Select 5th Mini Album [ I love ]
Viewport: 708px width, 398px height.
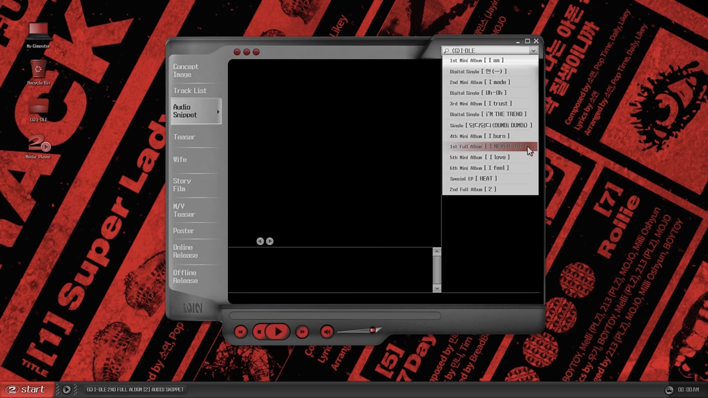coord(490,157)
